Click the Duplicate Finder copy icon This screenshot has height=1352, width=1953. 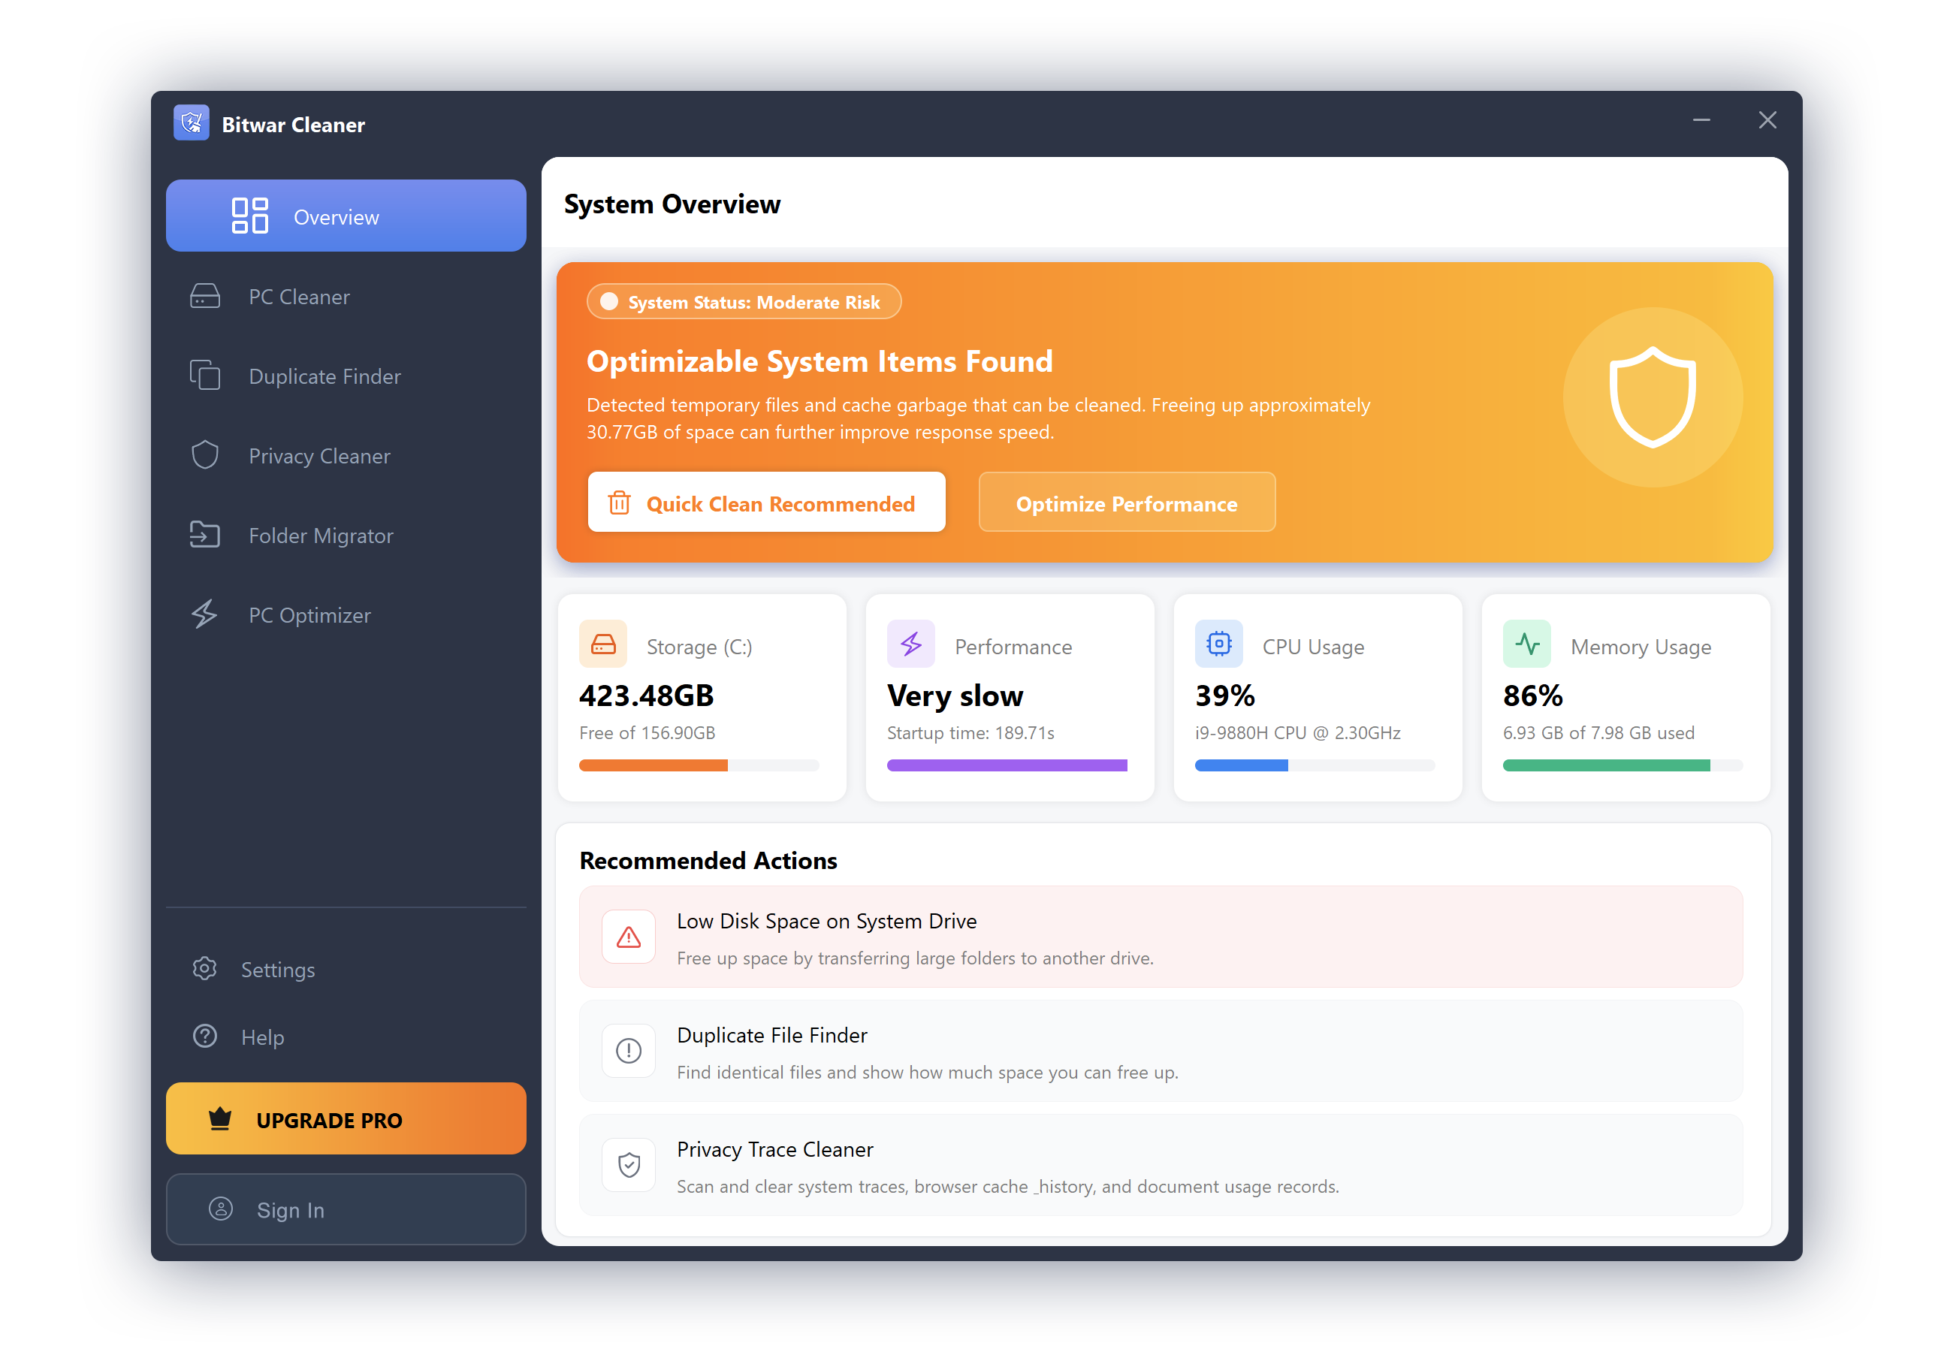coord(205,376)
